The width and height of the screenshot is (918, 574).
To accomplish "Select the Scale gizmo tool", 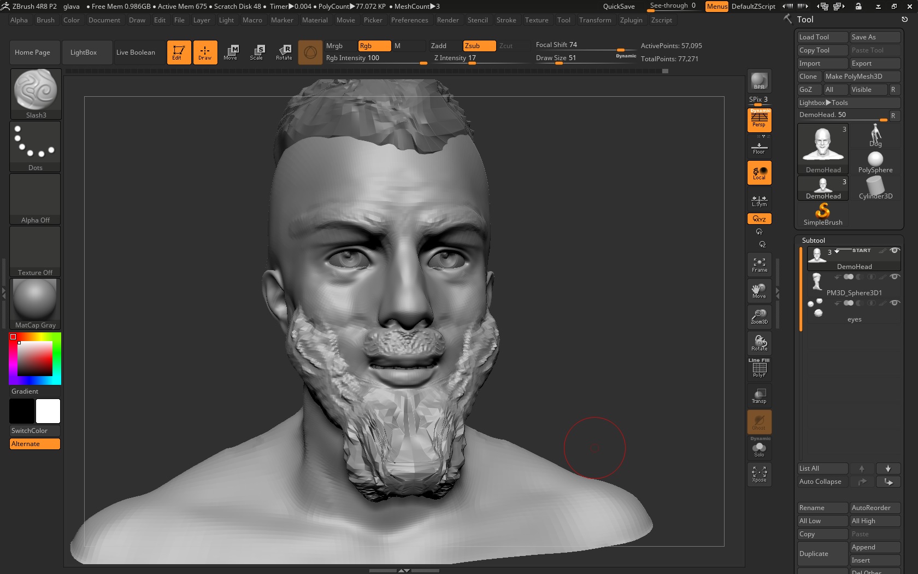I will [x=256, y=52].
